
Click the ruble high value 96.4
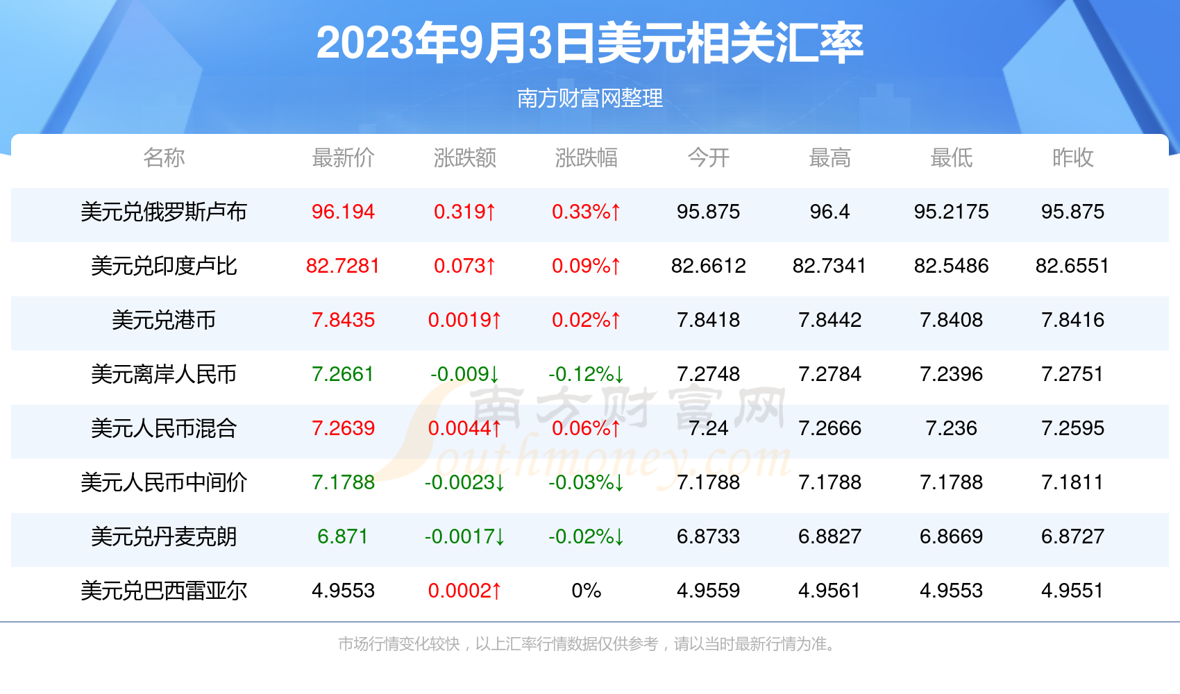(x=829, y=212)
